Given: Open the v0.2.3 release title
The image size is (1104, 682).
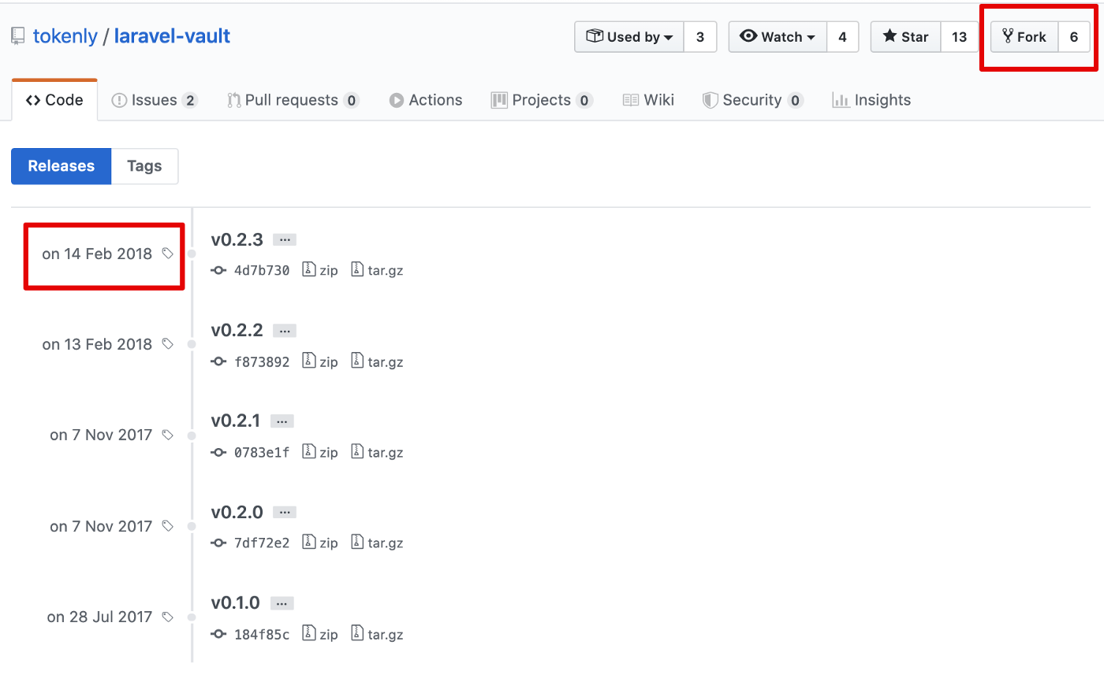Looking at the screenshot, I should click(x=237, y=239).
